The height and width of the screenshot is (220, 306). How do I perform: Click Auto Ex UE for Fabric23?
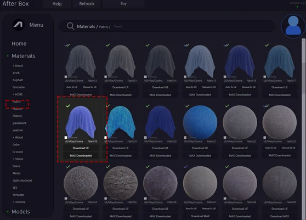pyautogui.click(x=270, y=148)
